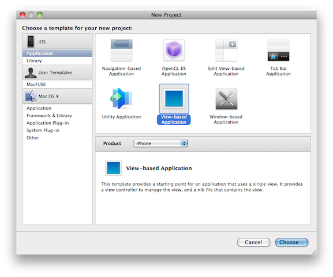Select System Plug-in category
333x277 pixels.
[43, 130]
